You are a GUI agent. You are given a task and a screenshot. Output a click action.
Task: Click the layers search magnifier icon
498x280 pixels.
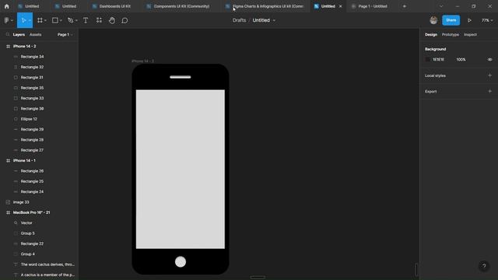pos(8,34)
